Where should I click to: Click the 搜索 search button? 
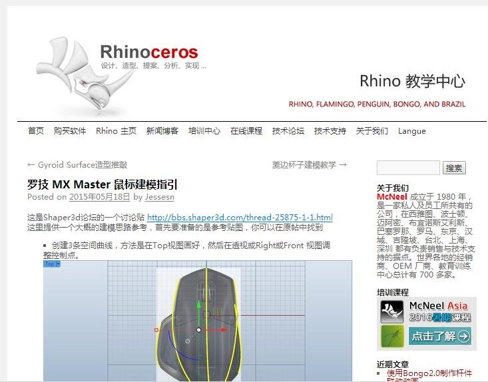[454, 168]
